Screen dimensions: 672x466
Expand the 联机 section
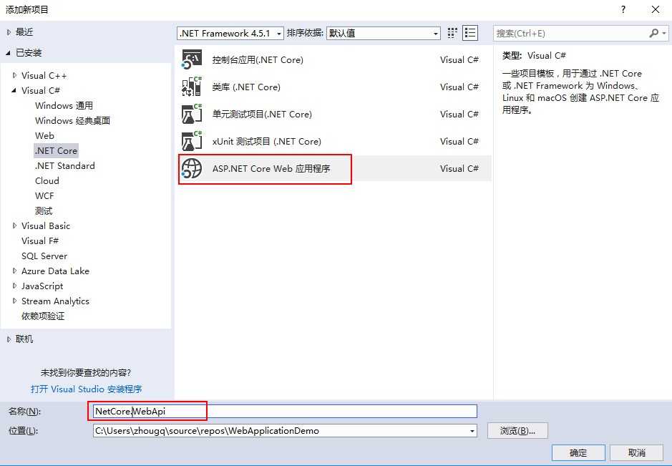pyautogui.click(x=9, y=339)
